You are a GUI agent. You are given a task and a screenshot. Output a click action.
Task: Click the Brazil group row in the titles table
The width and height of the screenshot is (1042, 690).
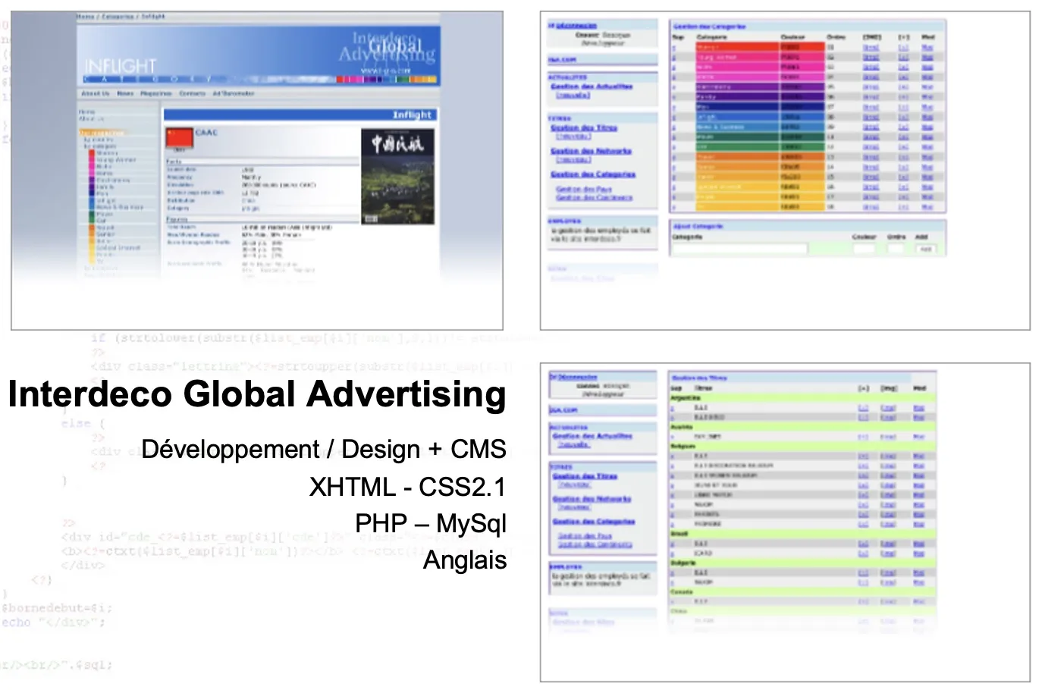[x=802, y=534]
